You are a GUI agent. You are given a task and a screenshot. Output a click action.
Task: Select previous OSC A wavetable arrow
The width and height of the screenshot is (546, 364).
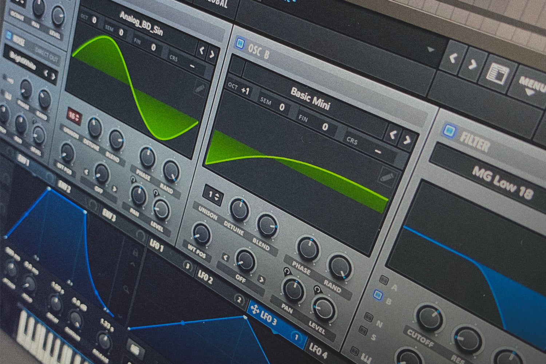point(201,51)
